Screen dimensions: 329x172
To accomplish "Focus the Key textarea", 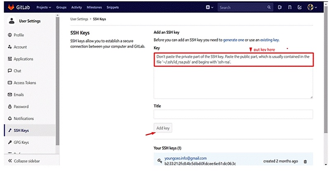I will [x=233, y=76].
